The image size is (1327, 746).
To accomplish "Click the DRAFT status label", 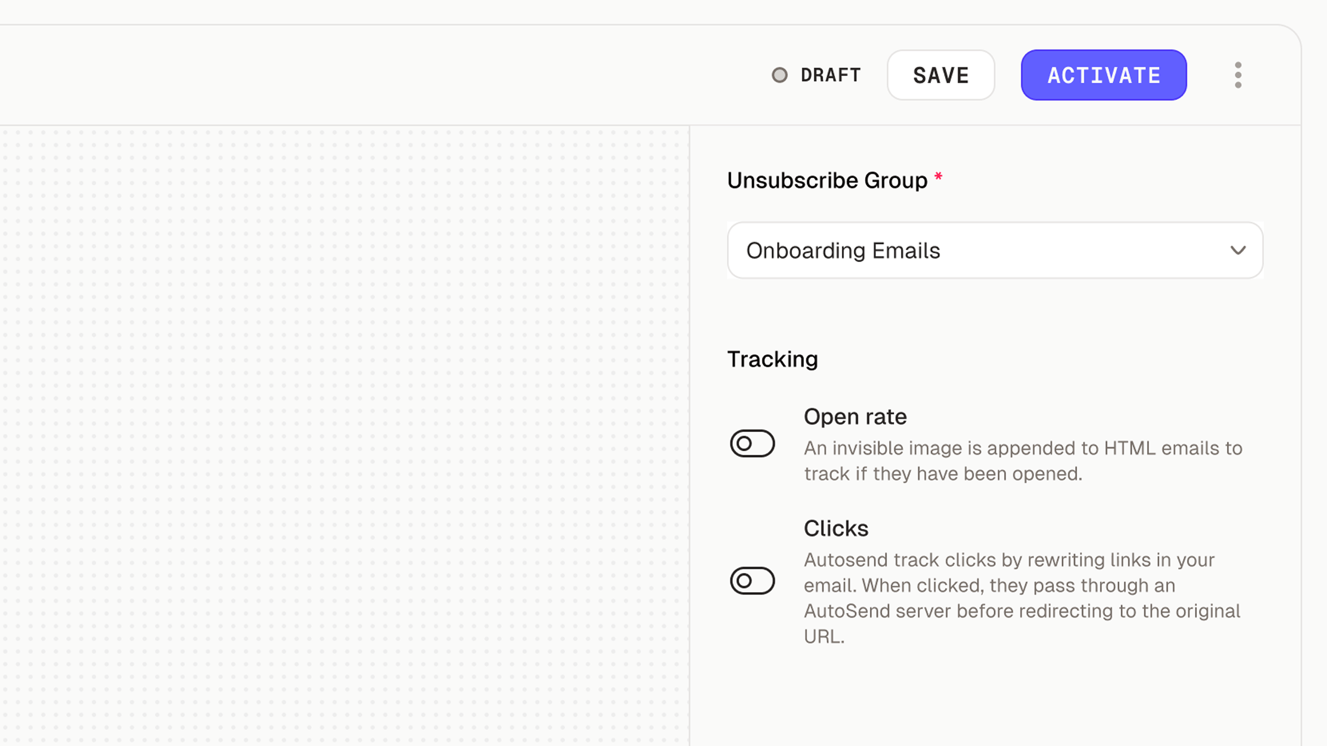I will pyautogui.click(x=830, y=75).
